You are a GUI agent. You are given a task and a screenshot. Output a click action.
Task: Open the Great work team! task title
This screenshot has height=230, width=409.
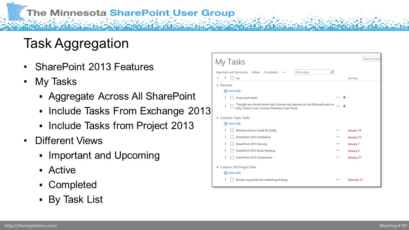247,98
